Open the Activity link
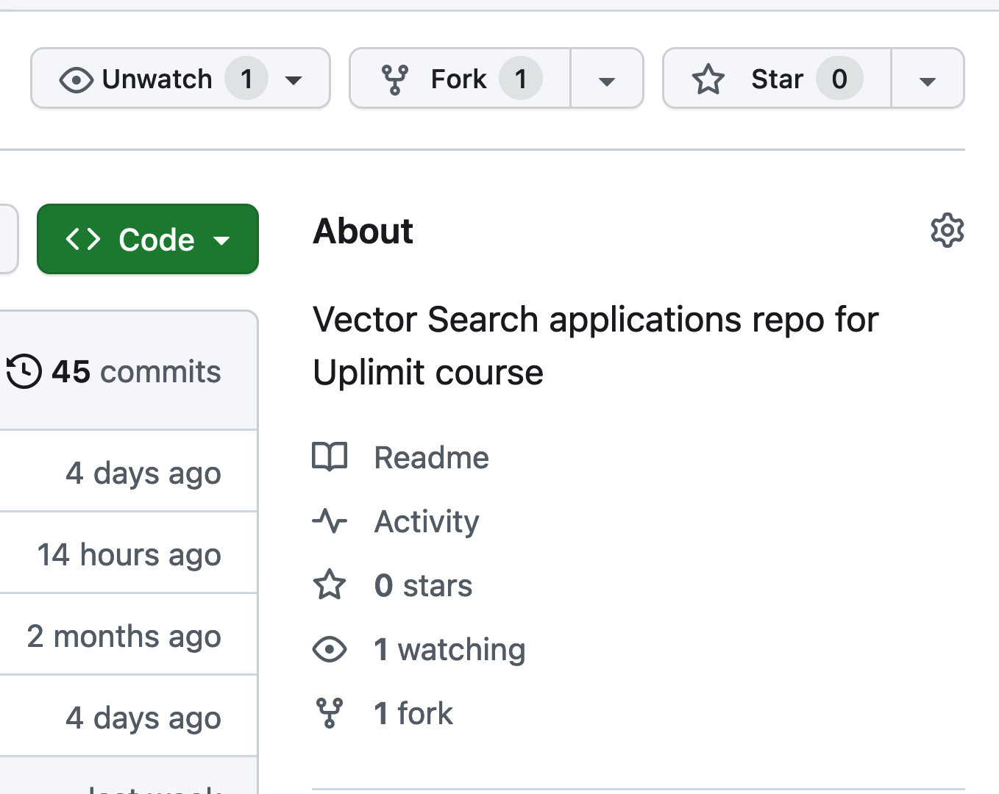 427,522
